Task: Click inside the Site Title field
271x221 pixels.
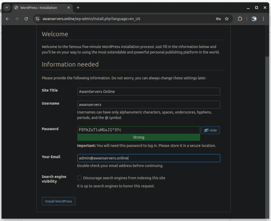Action: click(x=148, y=92)
